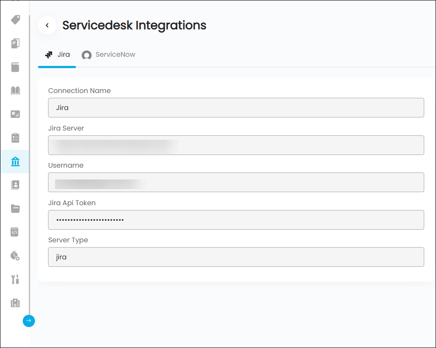Click the clipboard checklist sidebar icon
Screen dimensions: 436x348
pyautogui.click(x=15, y=138)
